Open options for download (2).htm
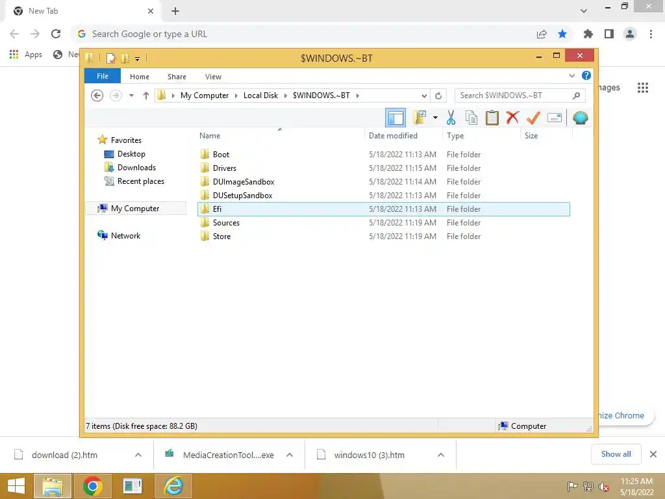The width and height of the screenshot is (665, 499). point(138,455)
